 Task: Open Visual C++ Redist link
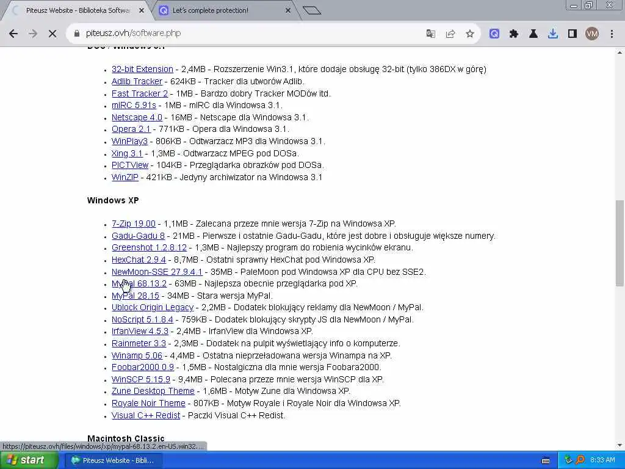click(x=146, y=415)
